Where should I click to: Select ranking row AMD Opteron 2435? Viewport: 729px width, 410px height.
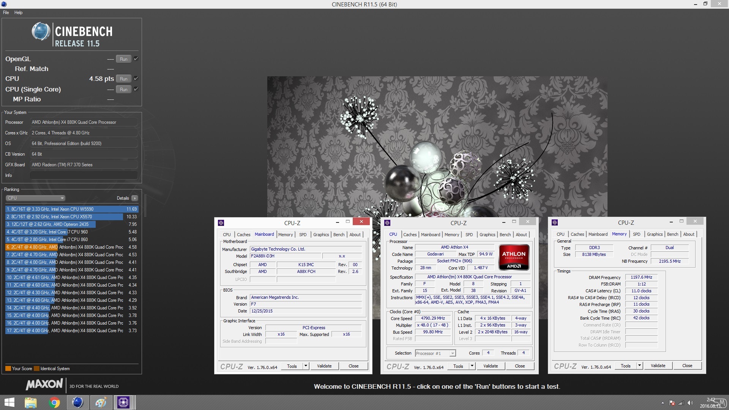(72, 224)
